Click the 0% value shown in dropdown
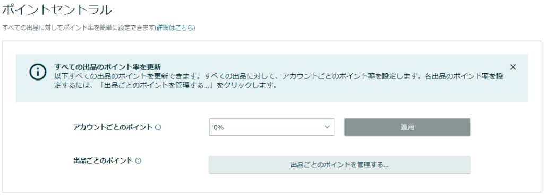The image size is (544, 195). [218, 127]
